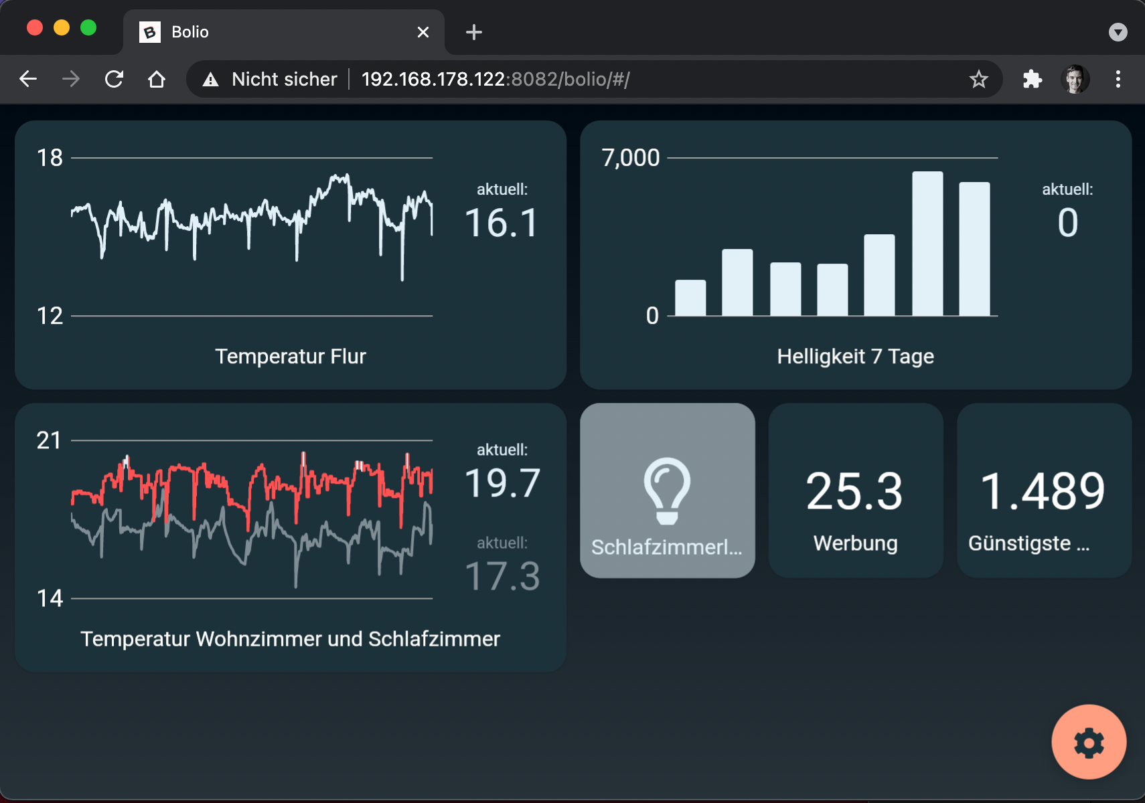The image size is (1145, 803).
Task: Focus the address bar URL
Action: 495,79
